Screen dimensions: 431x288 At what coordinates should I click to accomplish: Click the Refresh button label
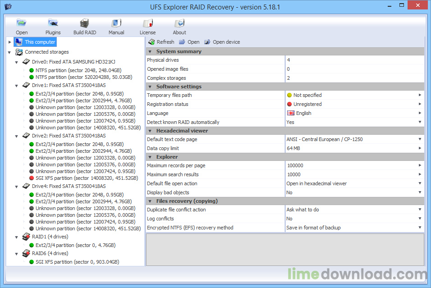click(x=165, y=42)
